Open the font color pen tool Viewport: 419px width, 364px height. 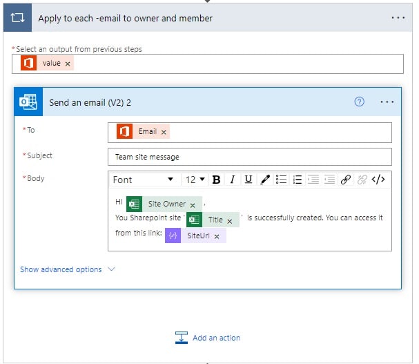pos(265,180)
